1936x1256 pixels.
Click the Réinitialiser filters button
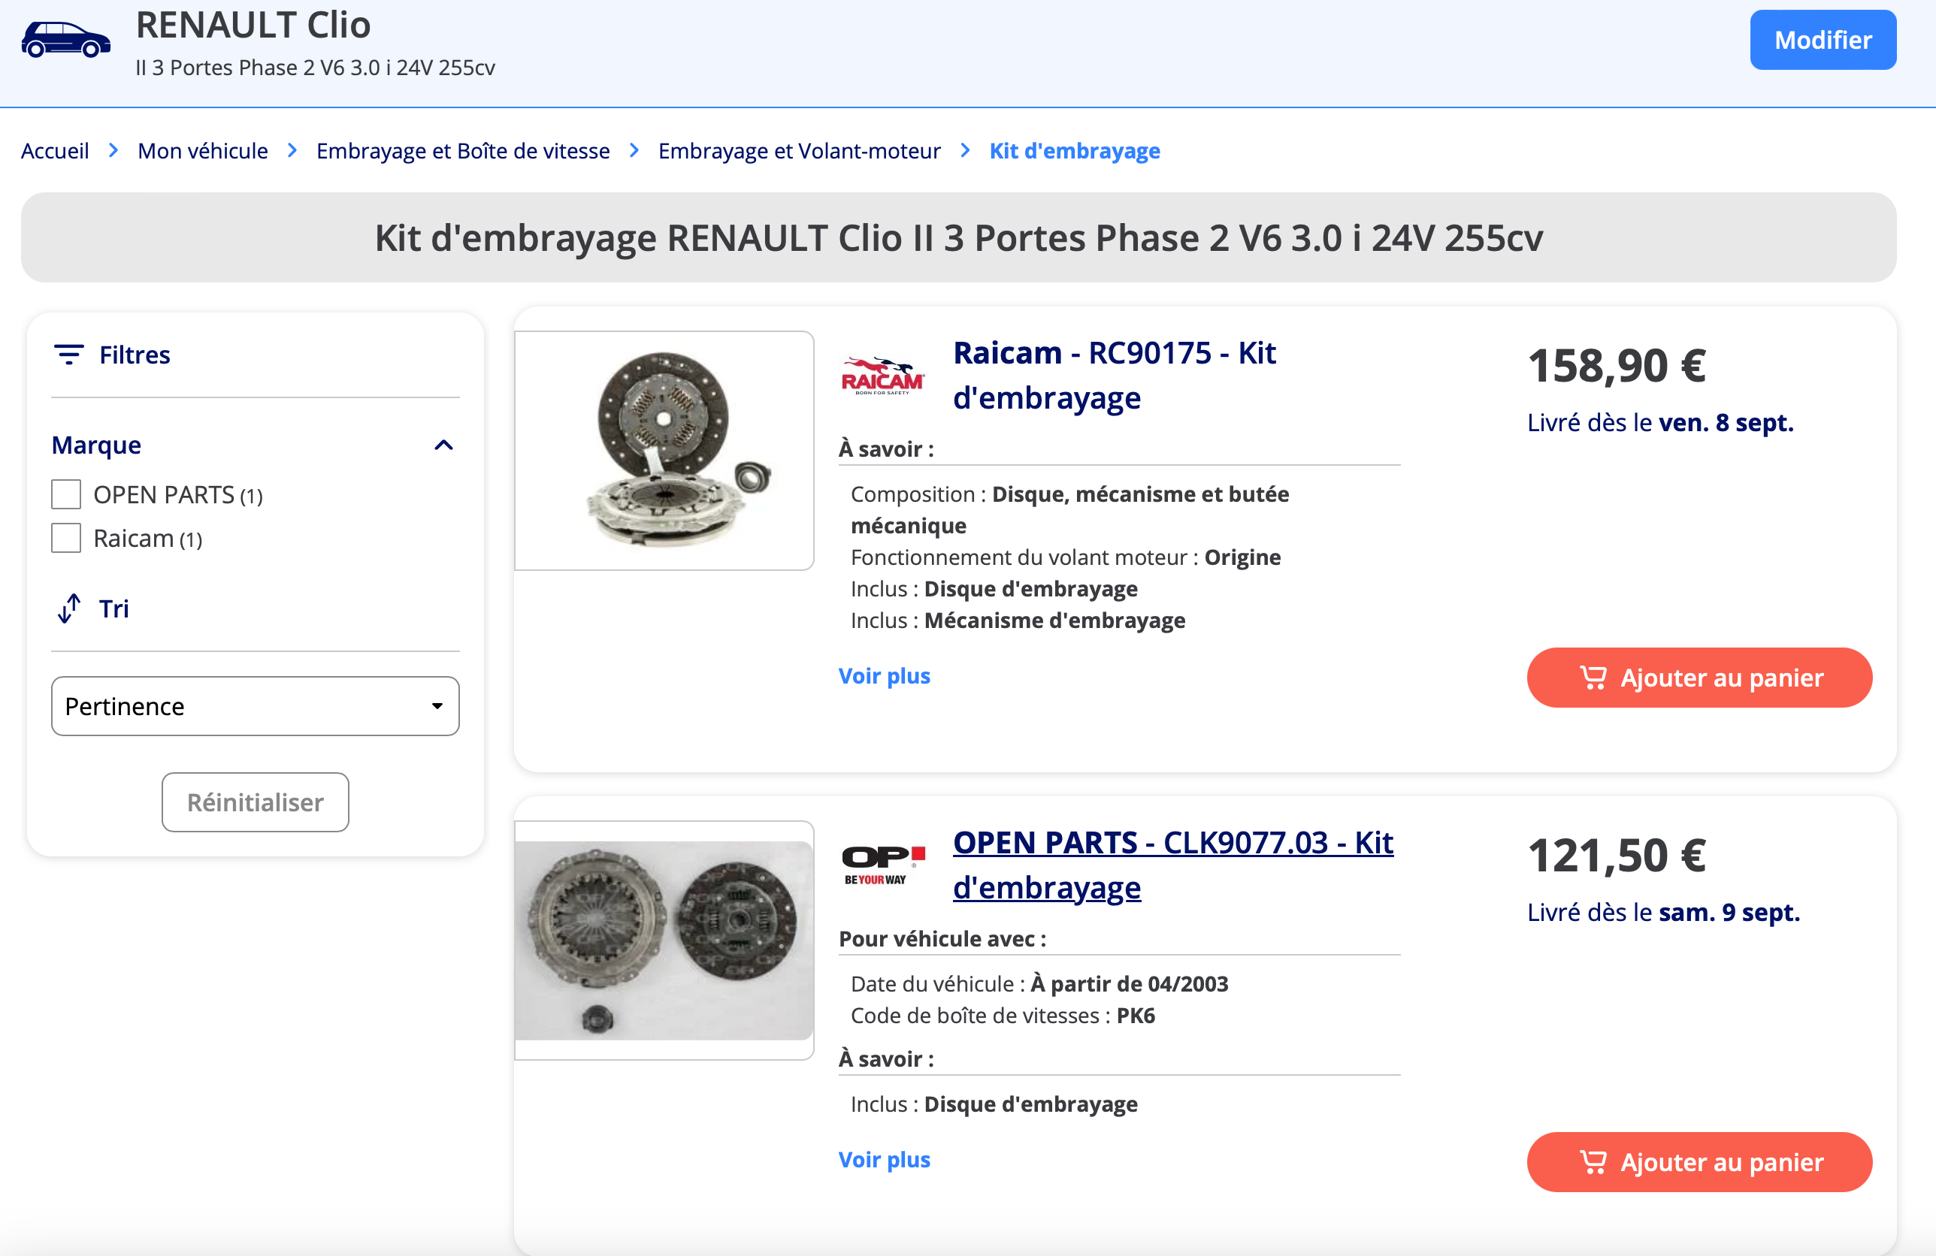[256, 802]
